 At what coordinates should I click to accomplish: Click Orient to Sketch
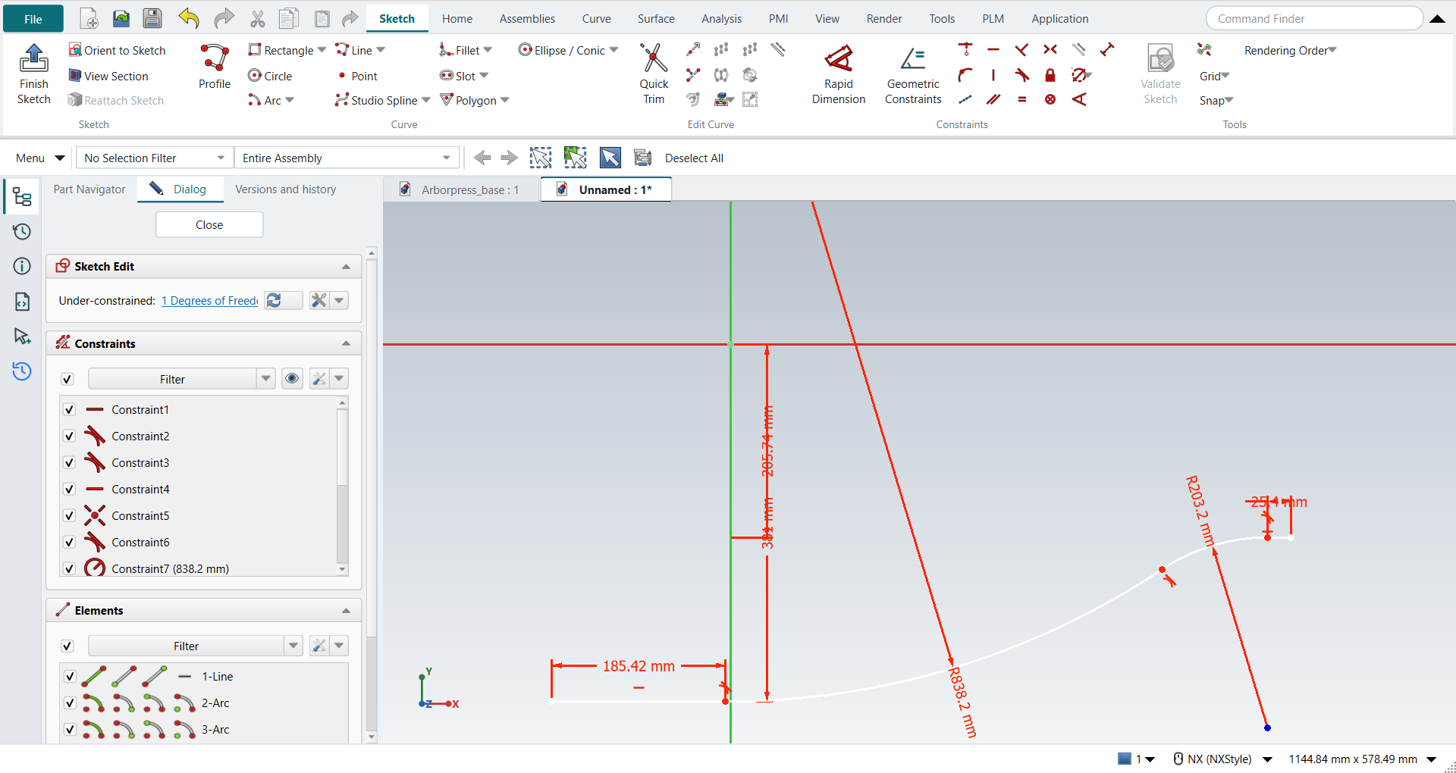[117, 50]
